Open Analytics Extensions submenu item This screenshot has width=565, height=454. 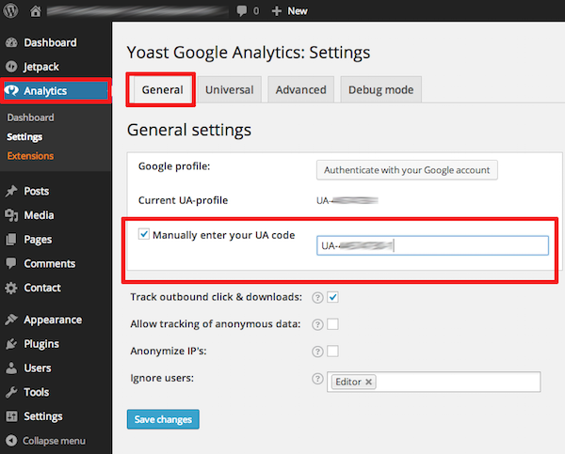[30, 156]
